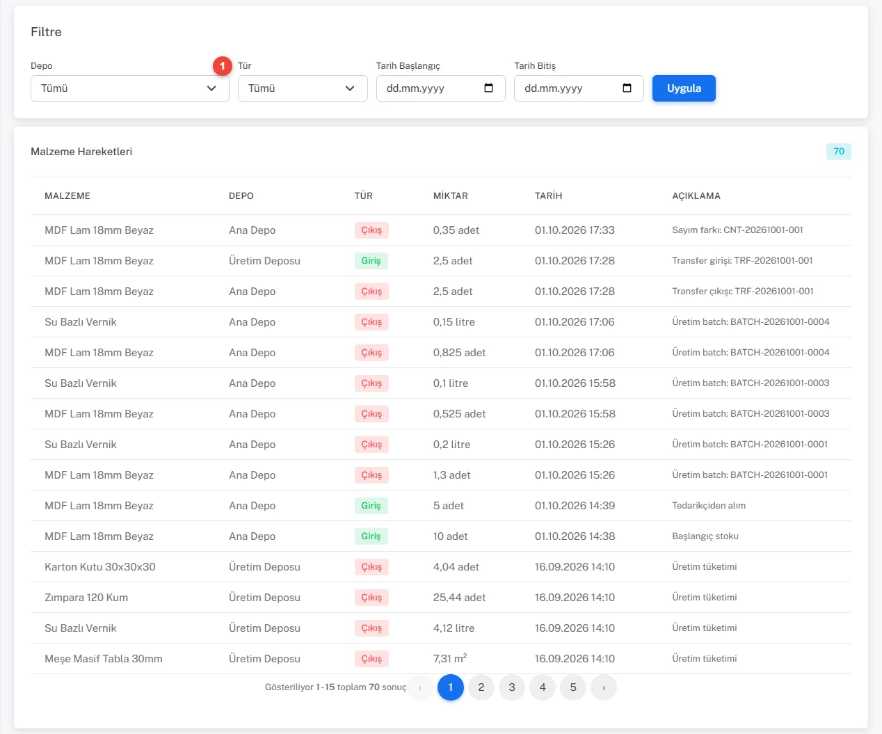Click Çıkış badge in the 0,35 adet row
This screenshot has height=734, width=882.
click(x=371, y=230)
